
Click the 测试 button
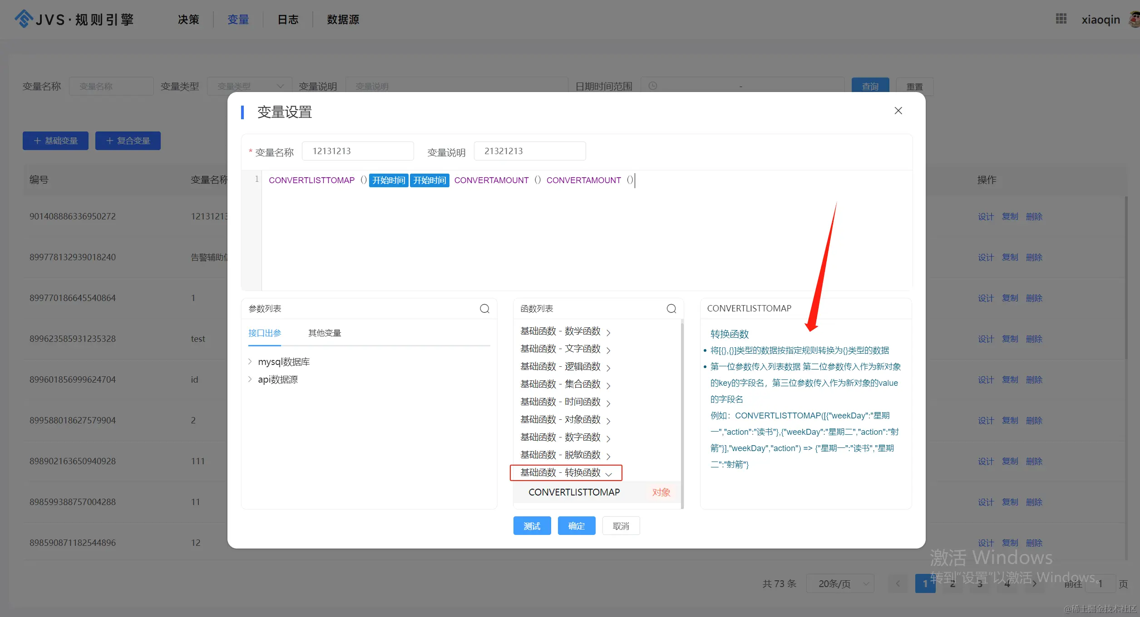[532, 526]
